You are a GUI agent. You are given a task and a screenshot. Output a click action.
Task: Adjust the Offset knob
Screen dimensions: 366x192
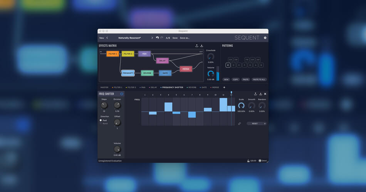117,122
